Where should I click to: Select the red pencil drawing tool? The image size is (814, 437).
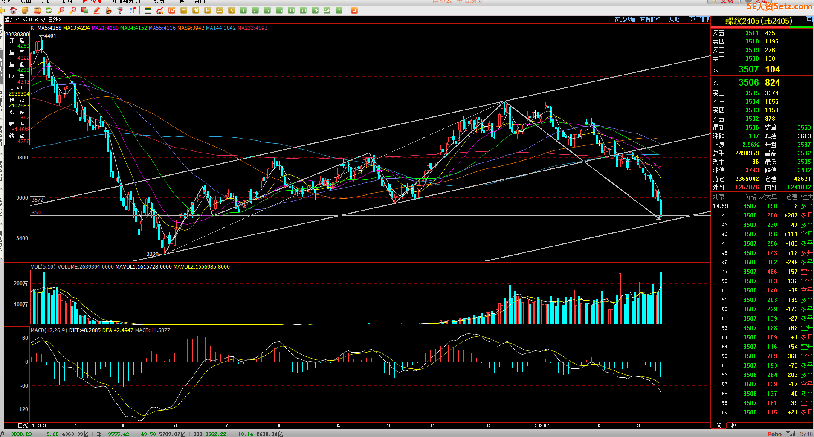coord(97,10)
